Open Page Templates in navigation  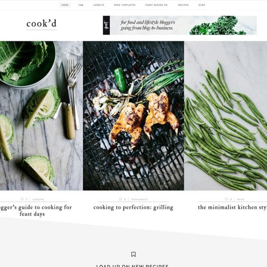pyautogui.click(x=125, y=5)
